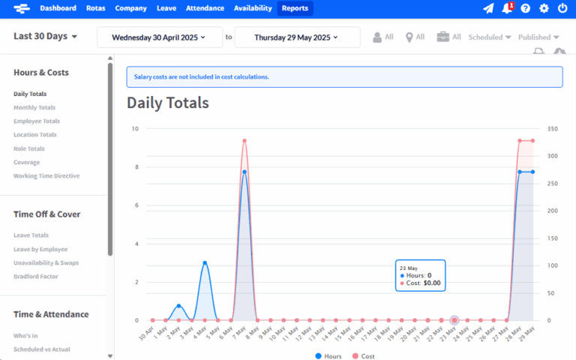
Task: Toggle Hours series in chart legend
Action: coord(328,355)
